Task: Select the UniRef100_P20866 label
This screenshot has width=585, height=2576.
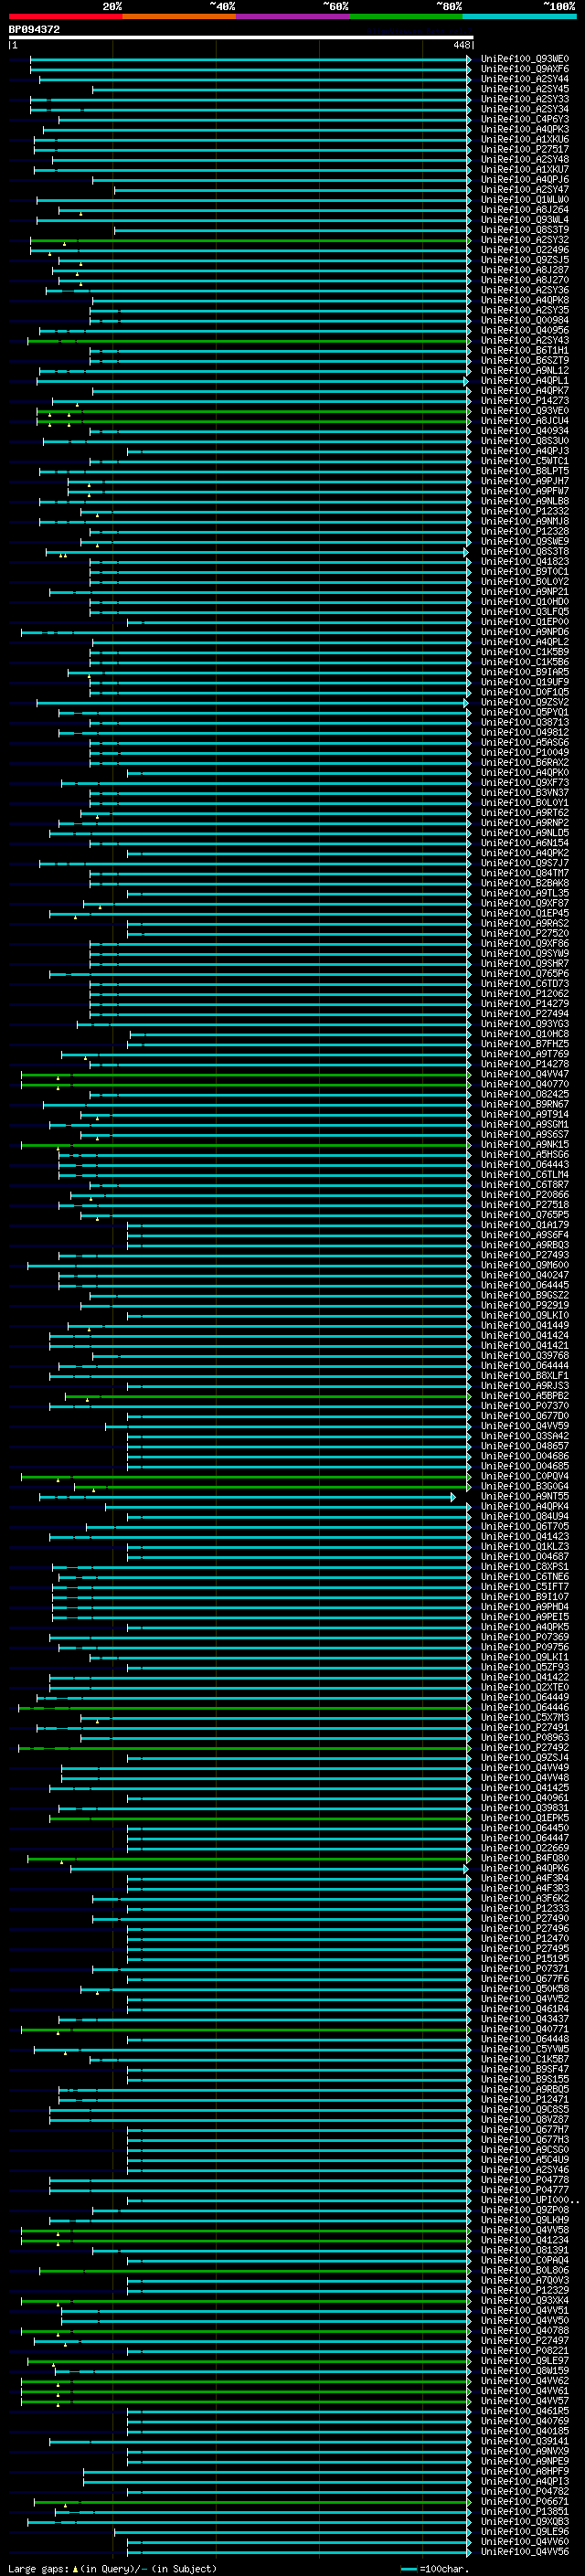Action: pyautogui.click(x=525, y=1194)
